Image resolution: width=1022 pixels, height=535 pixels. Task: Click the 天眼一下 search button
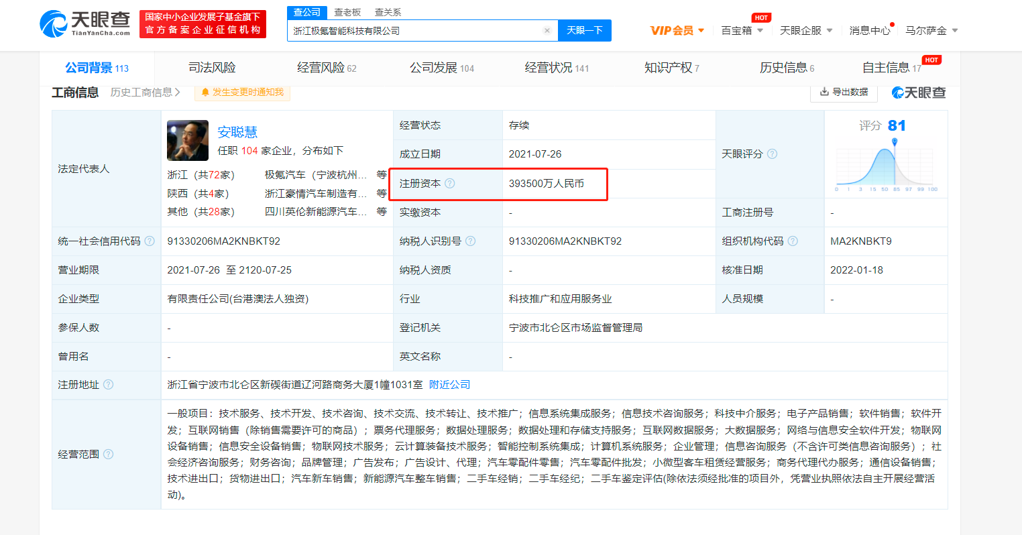[585, 31]
